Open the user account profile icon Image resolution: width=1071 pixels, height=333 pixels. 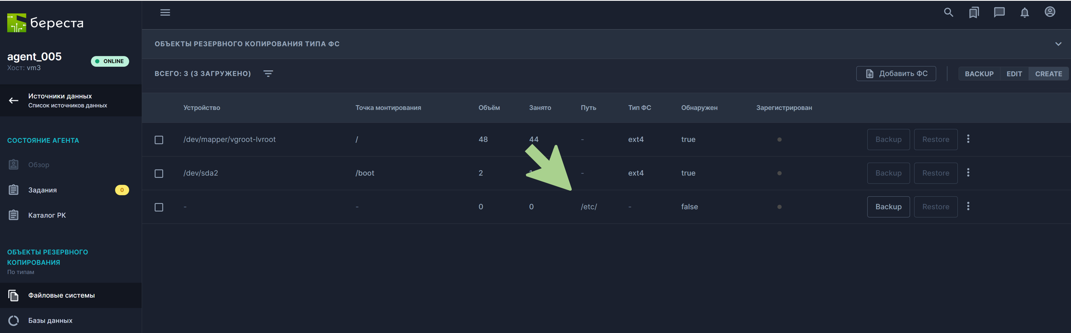tap(1050, 12)
